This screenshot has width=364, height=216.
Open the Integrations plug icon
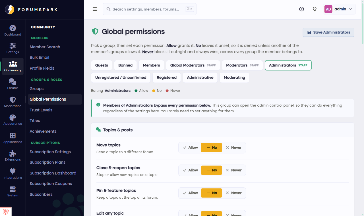tap(13, 171)
